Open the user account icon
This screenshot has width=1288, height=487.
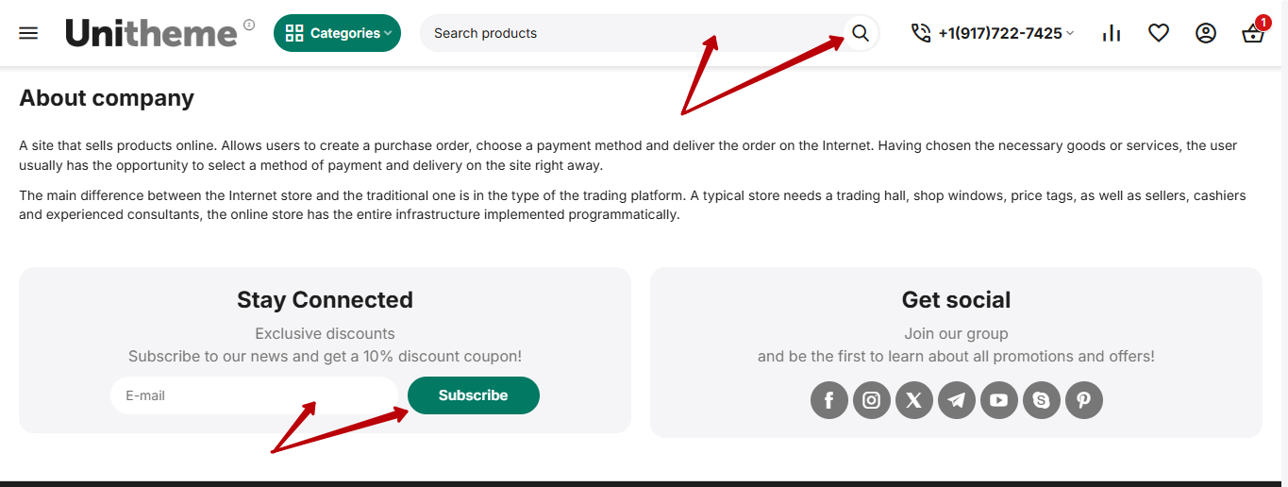tap(1206, 33)
